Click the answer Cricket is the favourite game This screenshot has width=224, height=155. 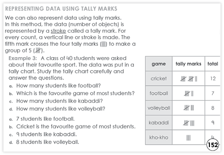[72, 127]
